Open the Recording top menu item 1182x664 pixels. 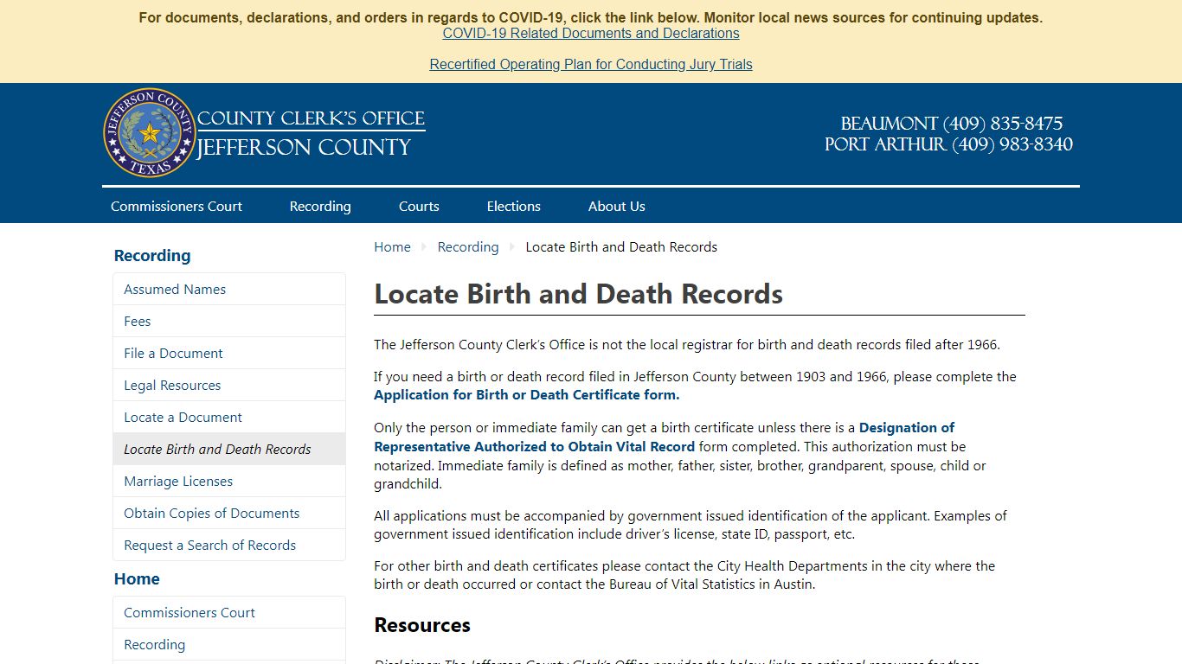point(320,206)
